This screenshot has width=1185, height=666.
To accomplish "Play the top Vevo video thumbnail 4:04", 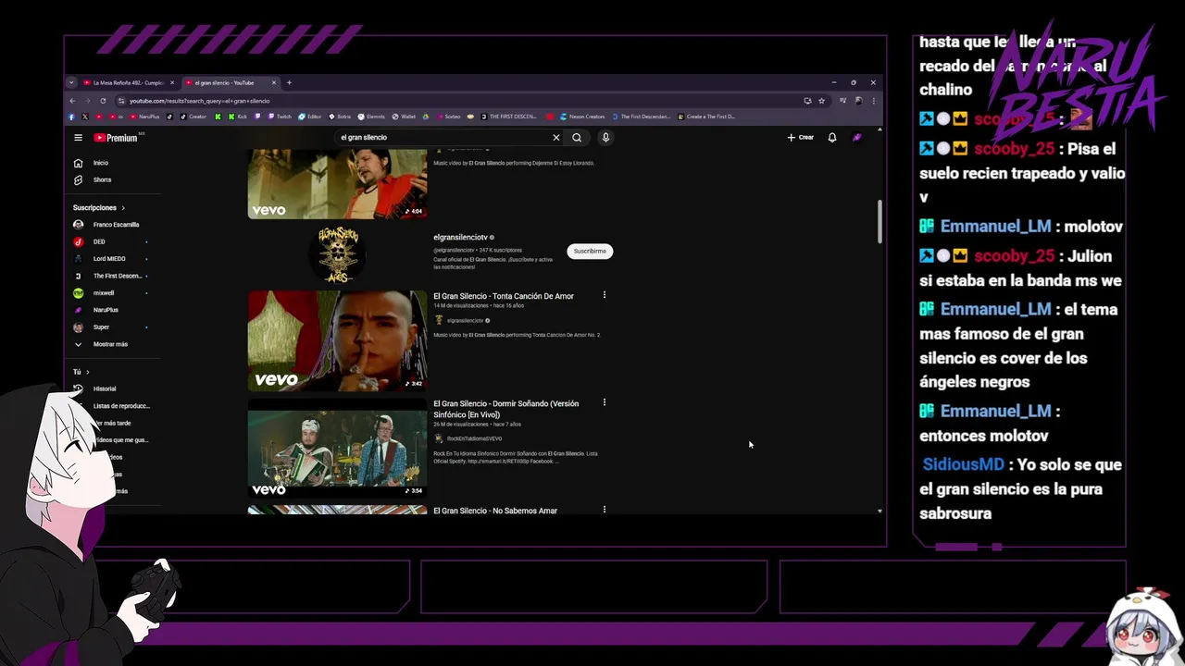I will tap(337, 184).
